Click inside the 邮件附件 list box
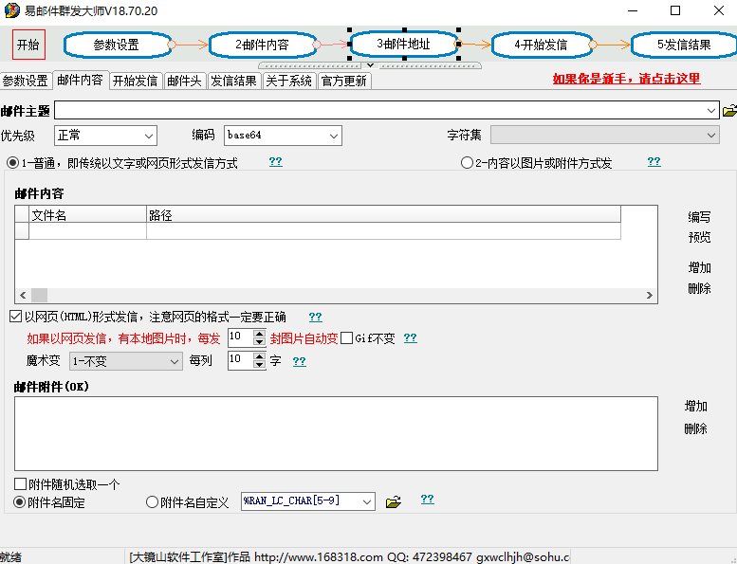The image size is (737, 564). (336, 433)
